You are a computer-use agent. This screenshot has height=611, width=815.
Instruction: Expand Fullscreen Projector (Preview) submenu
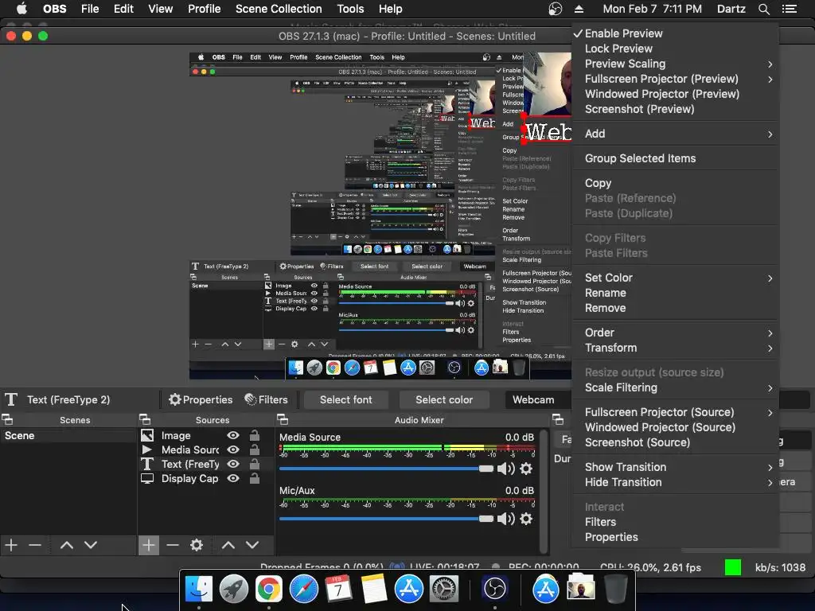coord(675,79)
